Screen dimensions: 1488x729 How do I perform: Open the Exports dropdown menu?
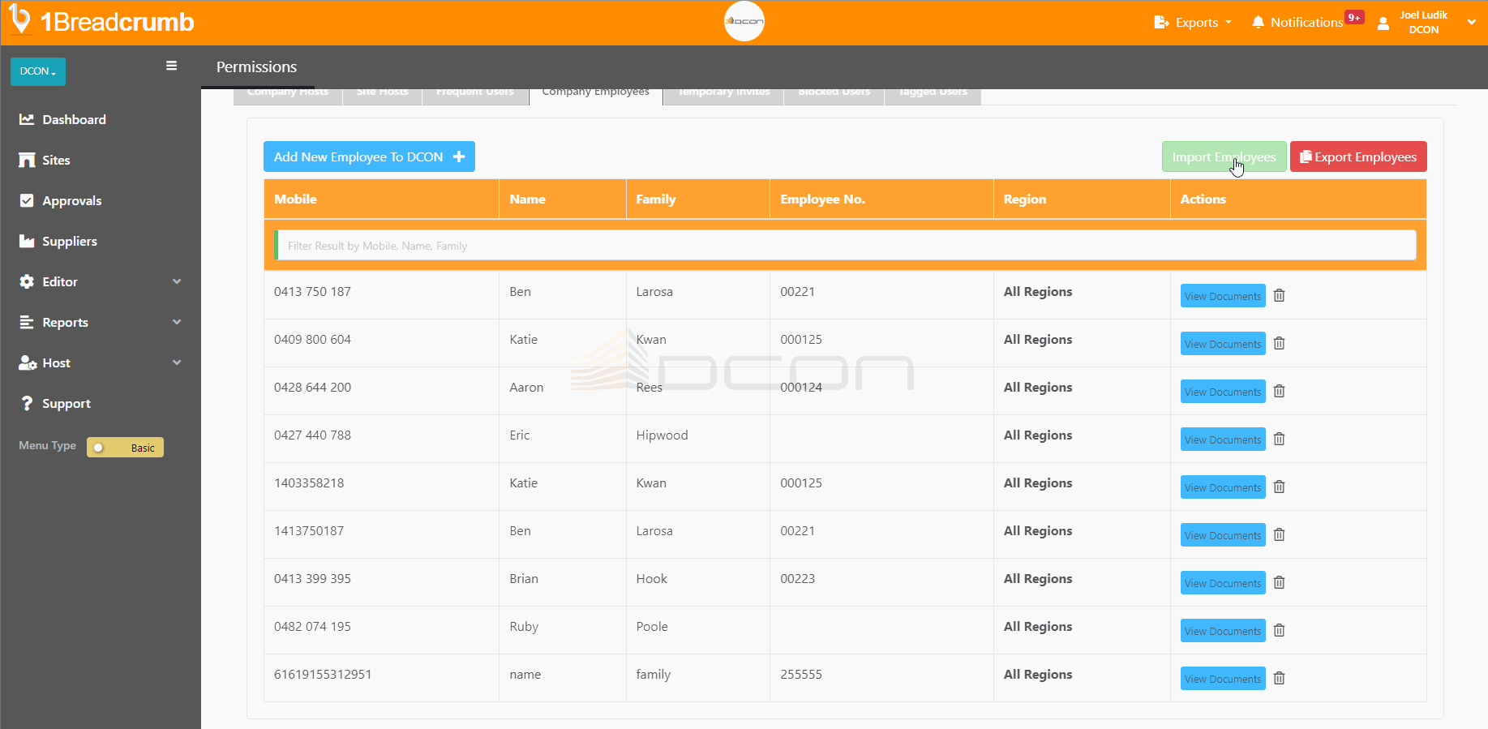pyautogui.click(x=1193, y=23)
